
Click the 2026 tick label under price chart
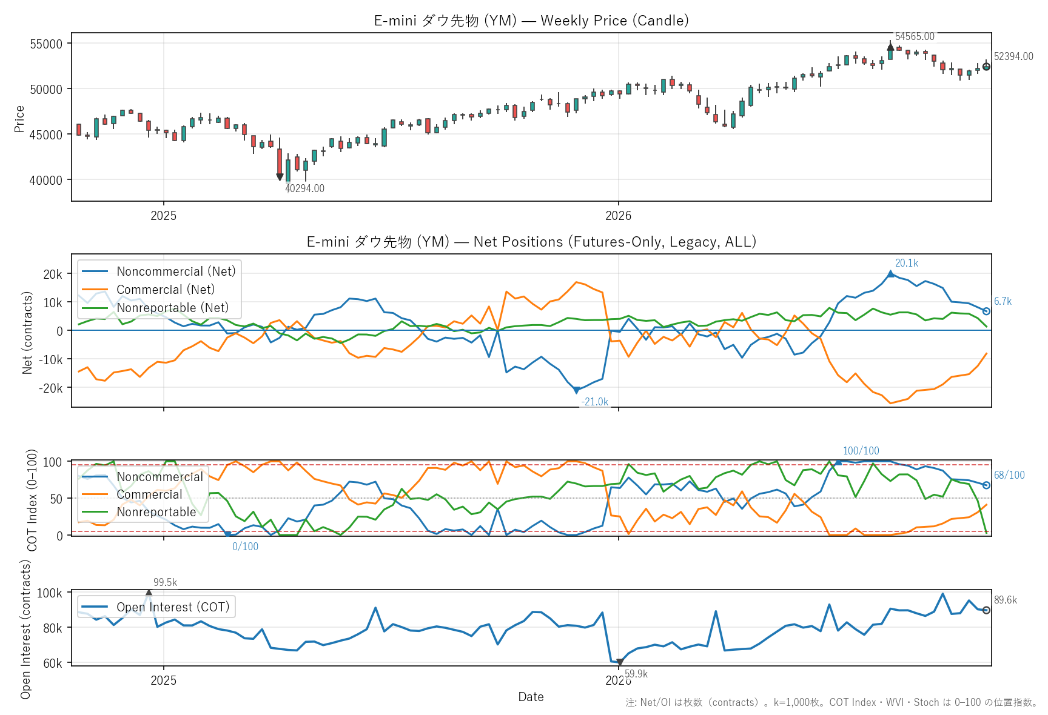[618, 216]
